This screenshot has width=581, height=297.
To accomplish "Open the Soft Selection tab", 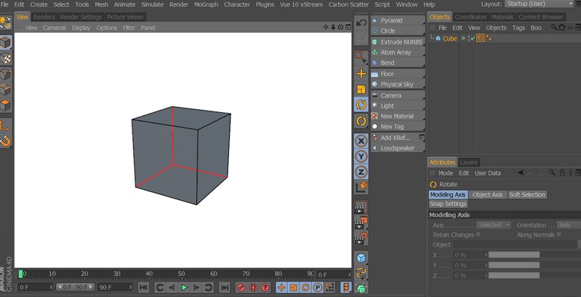I will point(527,194).
